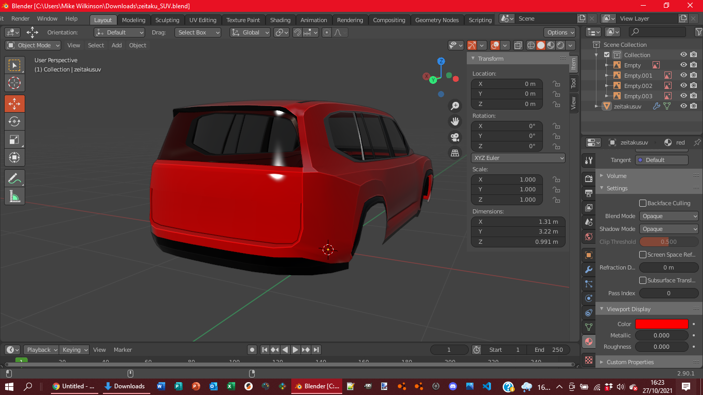The width and height of the screenshot is (703, 395).
Task: Hide the zeitakusuv object in viewport
Action: (683, 106)
